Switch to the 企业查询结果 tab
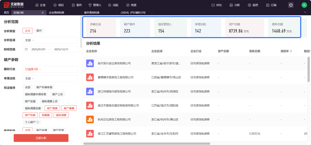The width and height of the screenshot is (311, 145). [x=56, y=13]
